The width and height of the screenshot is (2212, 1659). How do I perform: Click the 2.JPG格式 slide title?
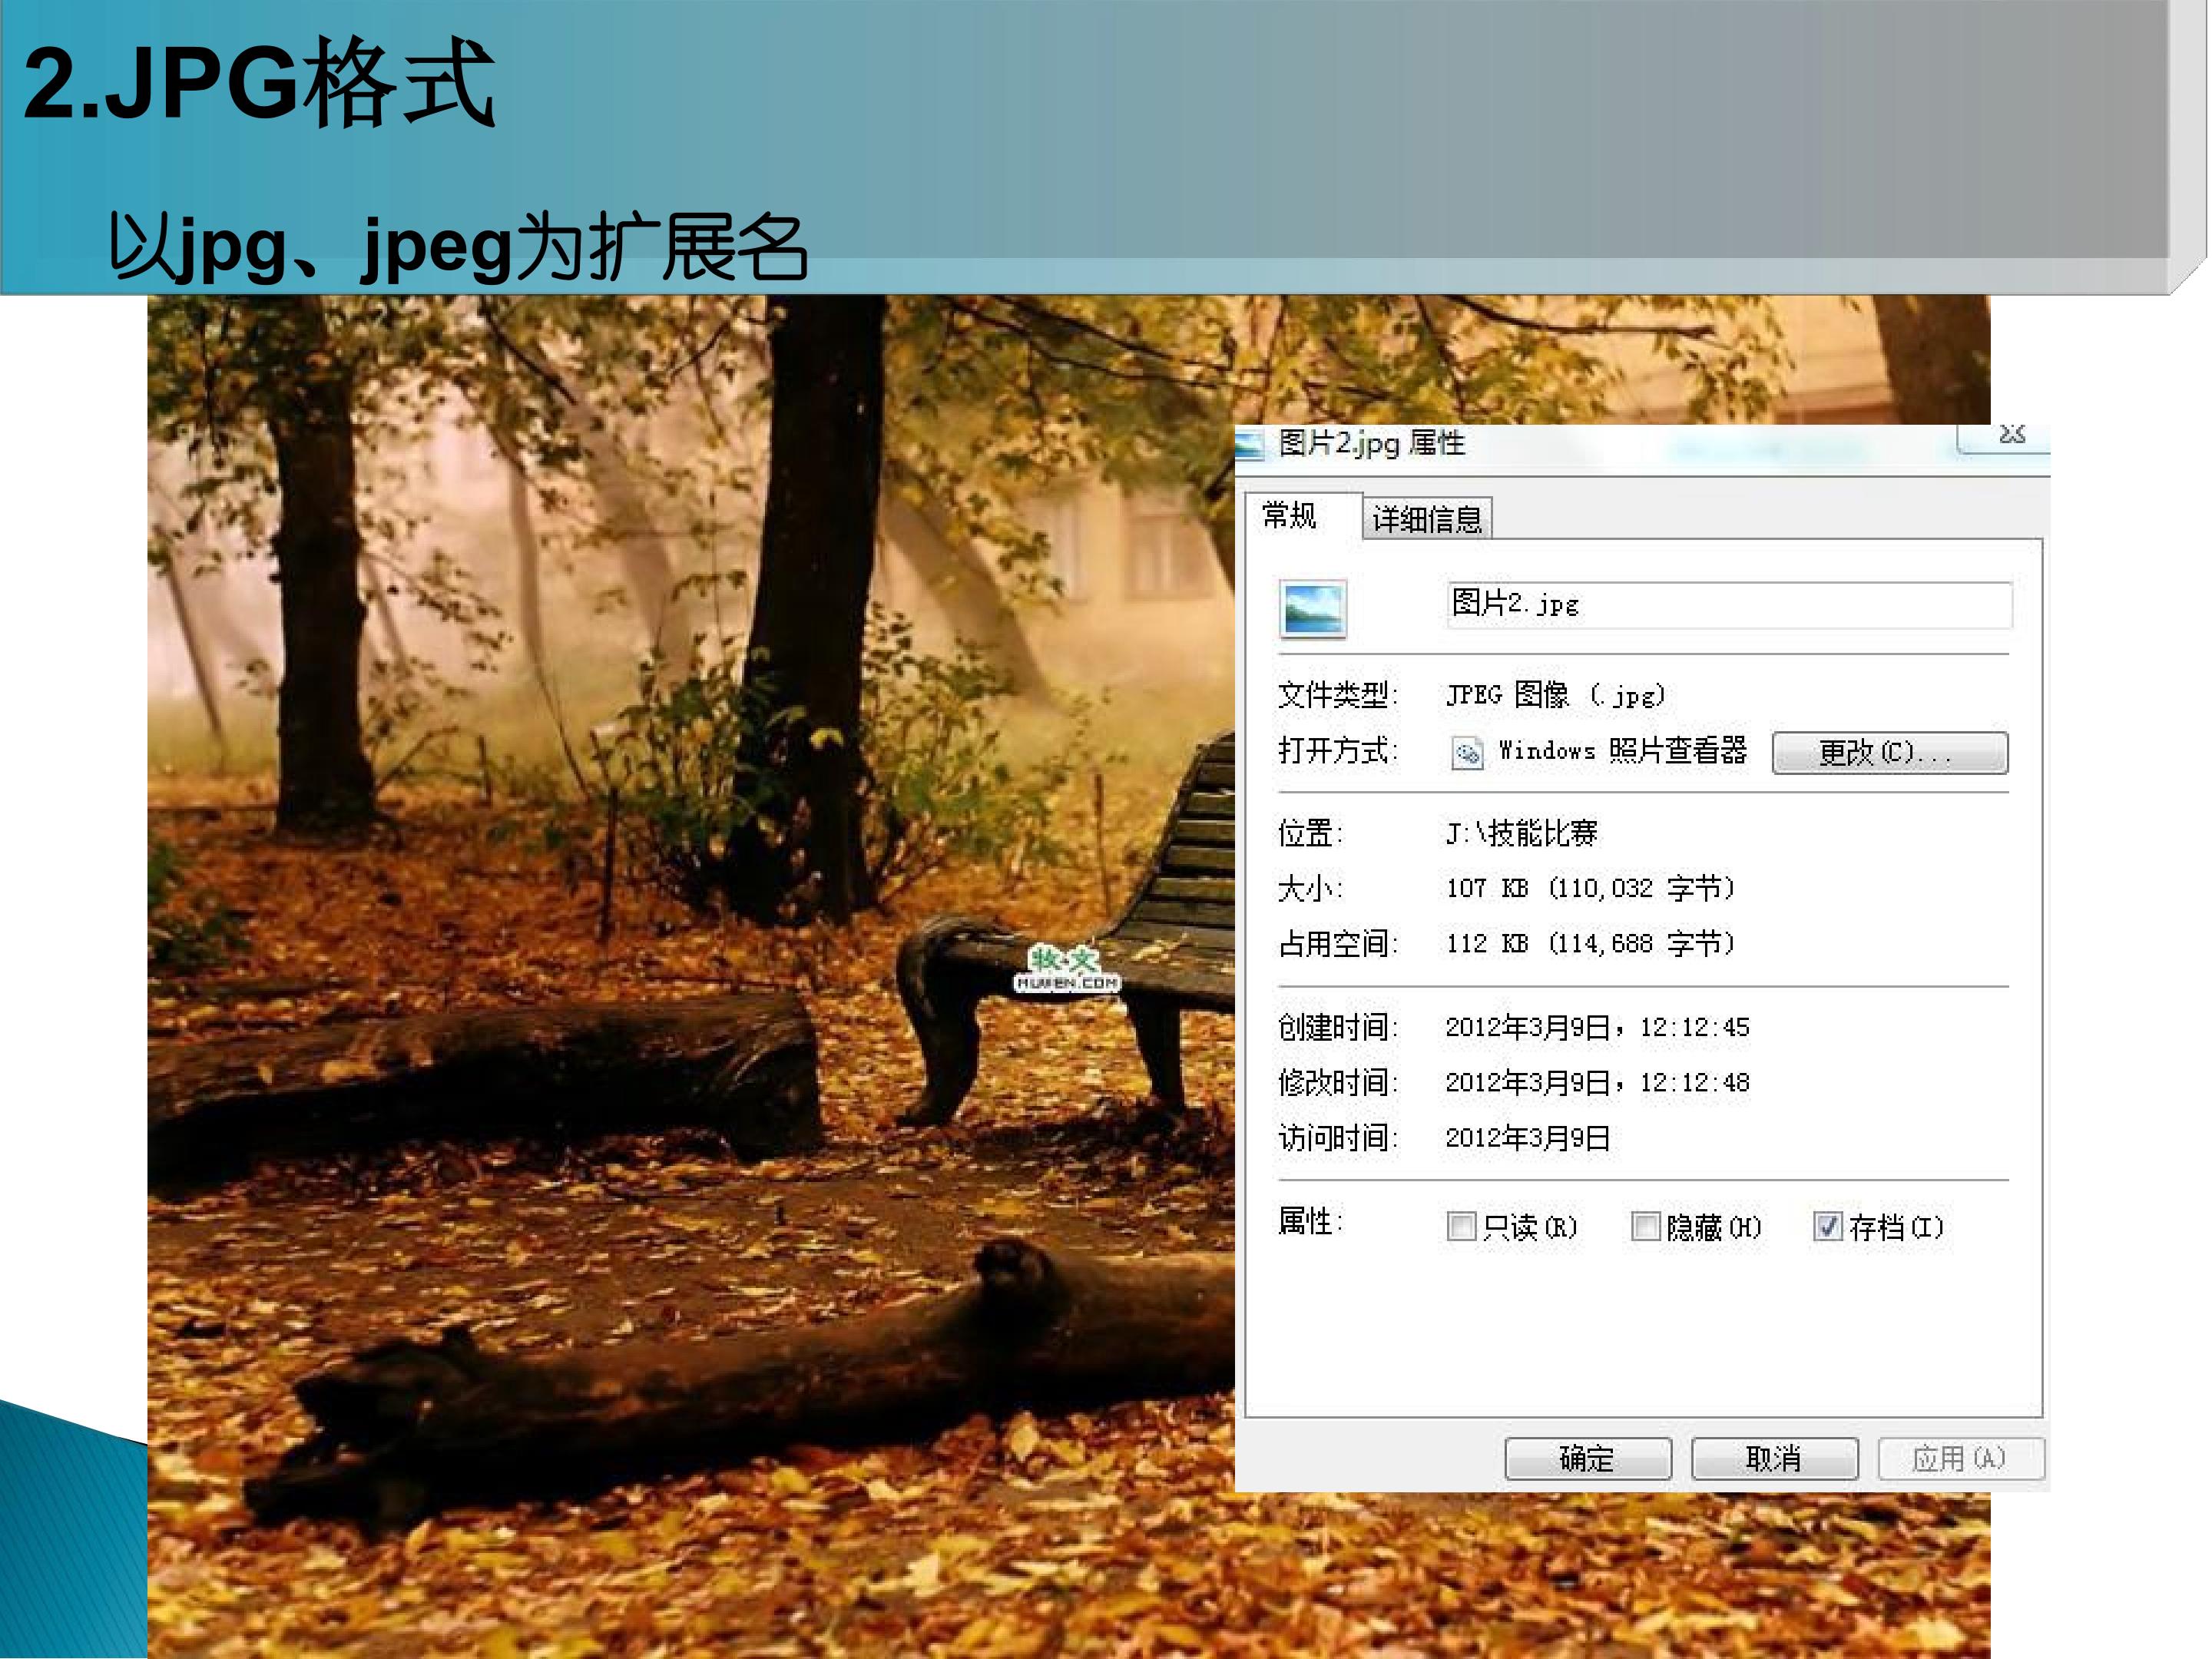[x=259, y=82]
